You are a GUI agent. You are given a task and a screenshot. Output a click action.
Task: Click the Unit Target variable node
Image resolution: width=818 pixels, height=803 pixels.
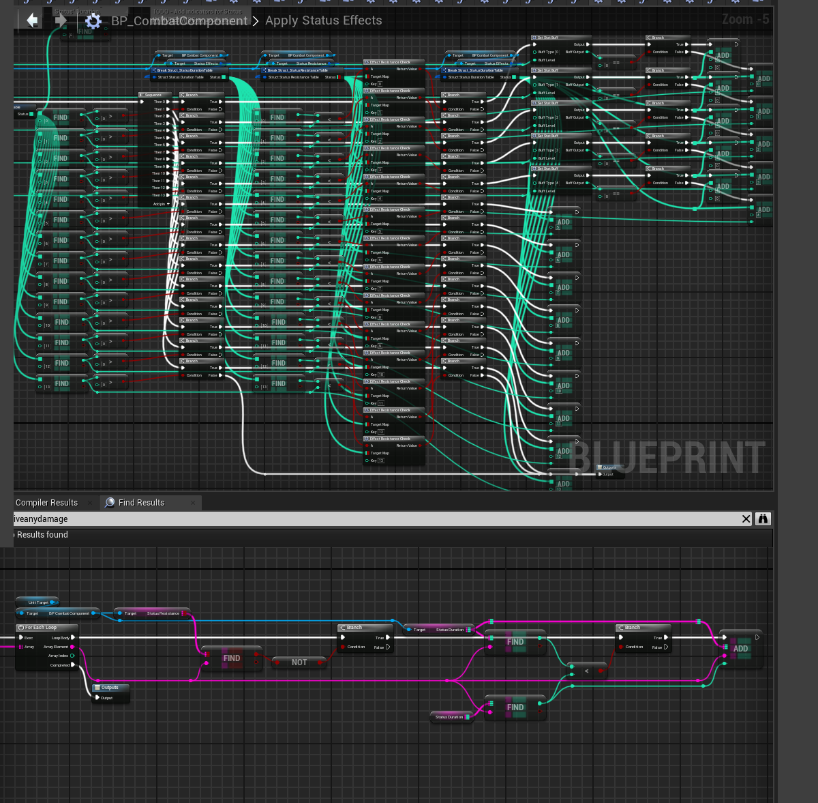tap(37, 602)
